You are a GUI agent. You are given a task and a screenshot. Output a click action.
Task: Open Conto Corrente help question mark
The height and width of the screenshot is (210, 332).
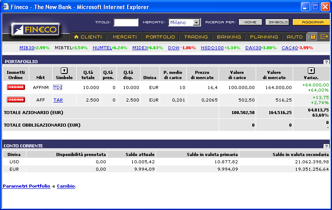326,146
